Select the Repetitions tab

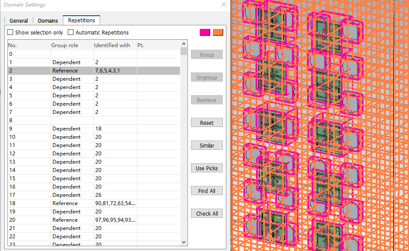pos(81,20)
